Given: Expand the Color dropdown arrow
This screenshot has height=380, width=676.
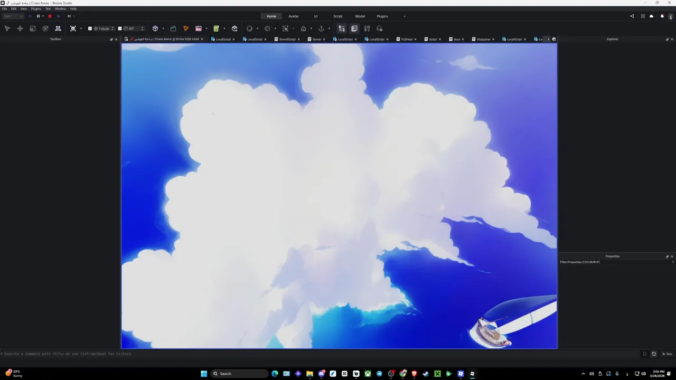Looking at the screenshot, I should coord(275,28).
